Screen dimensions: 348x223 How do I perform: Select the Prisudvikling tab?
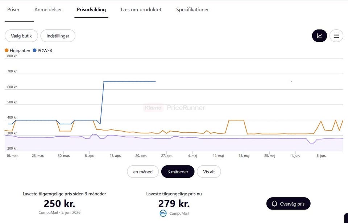91,9
